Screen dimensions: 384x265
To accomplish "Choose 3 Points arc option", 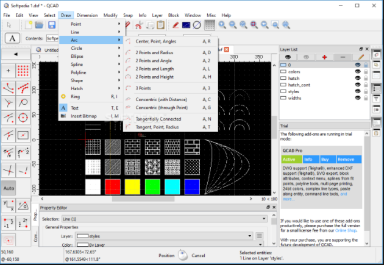I will coord(171,88).
